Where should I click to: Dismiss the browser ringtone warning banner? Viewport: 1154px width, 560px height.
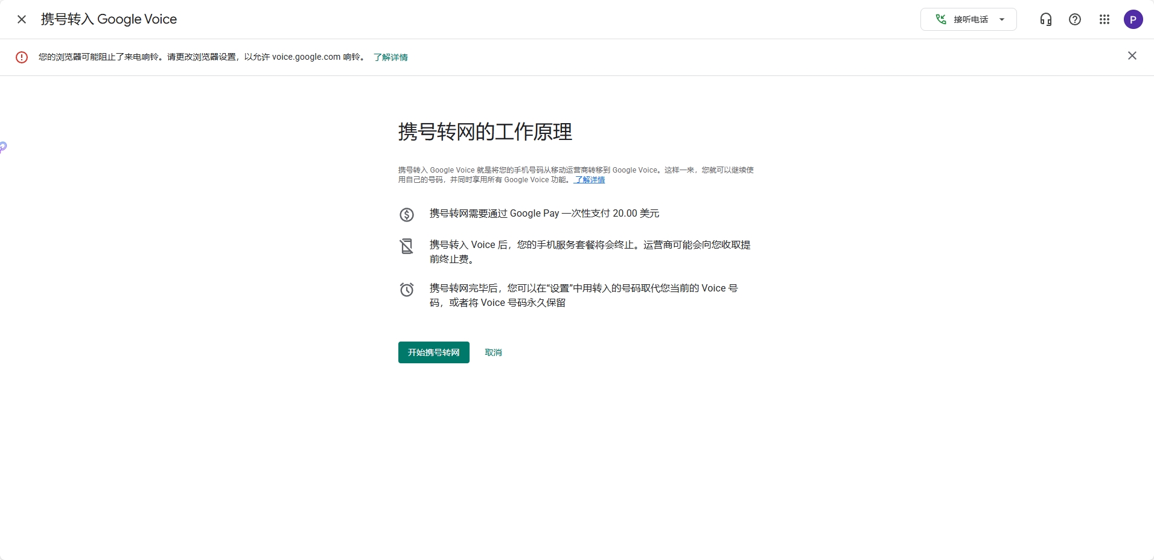(1132, 56)
